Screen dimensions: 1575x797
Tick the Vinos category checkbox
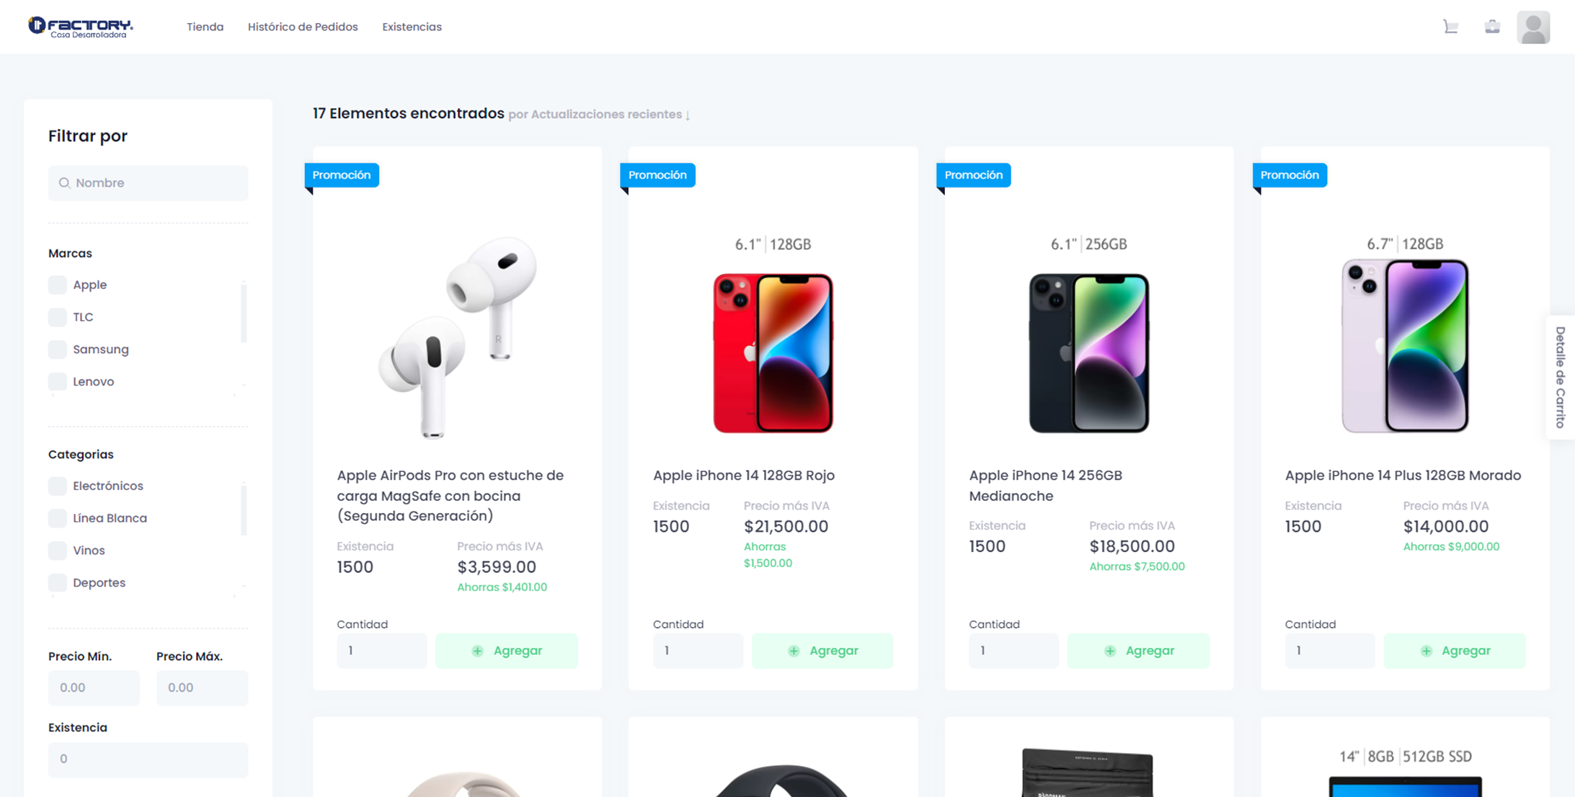[x=58, y=551]
